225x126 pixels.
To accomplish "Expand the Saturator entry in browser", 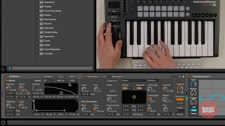I will coord(38,28).
